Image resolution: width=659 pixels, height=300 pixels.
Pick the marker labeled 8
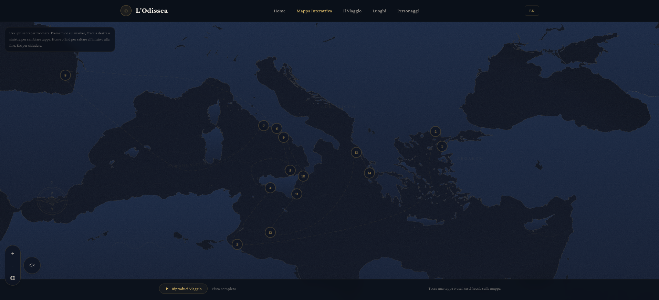pos(65,75)
